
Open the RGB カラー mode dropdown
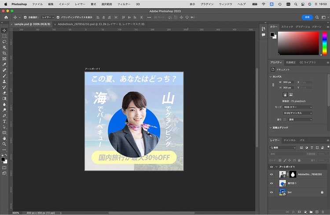297,107
